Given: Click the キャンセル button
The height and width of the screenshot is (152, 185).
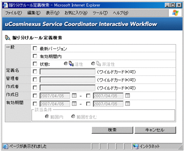Looking at the screenshot, I should pos(155,130).
